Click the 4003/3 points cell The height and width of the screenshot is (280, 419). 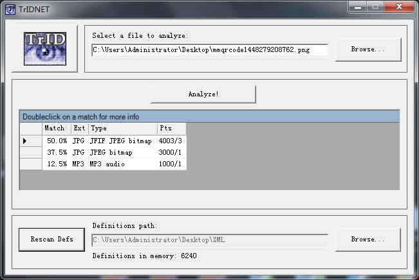171,141
